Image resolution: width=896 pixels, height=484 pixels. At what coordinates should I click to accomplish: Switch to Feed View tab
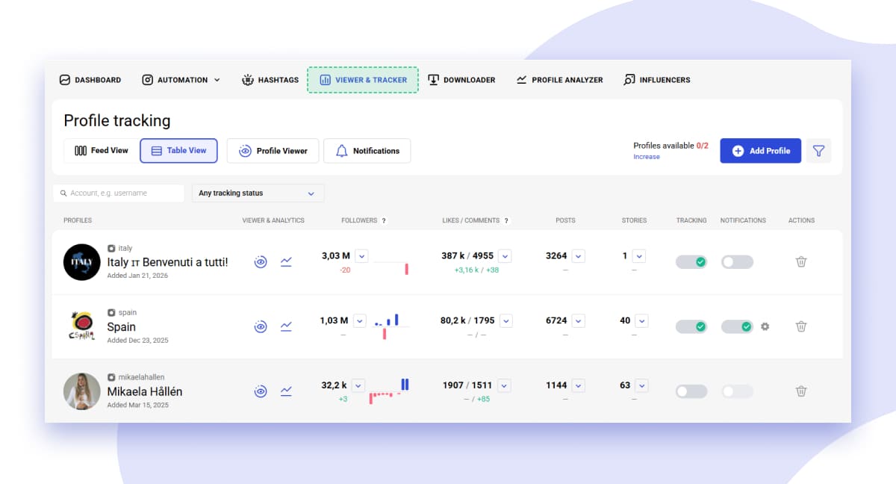pyautogui.click(x=102, y=151)
